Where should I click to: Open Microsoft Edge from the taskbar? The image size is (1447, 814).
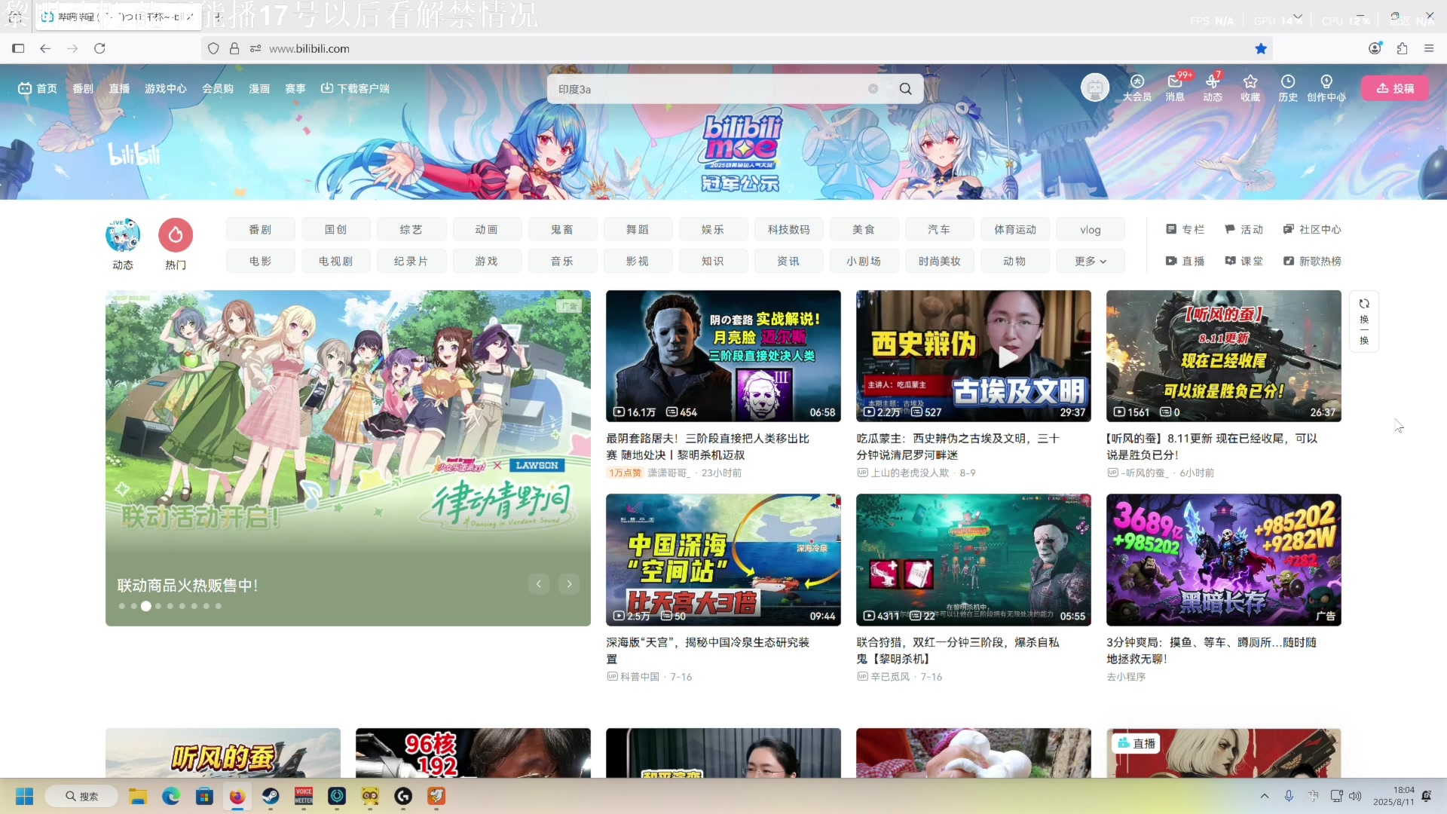(x=171, y=796)
